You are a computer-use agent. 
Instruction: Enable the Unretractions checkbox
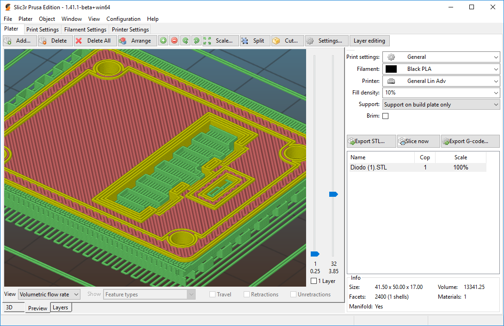pyautogui.click(x=293, y=295)
